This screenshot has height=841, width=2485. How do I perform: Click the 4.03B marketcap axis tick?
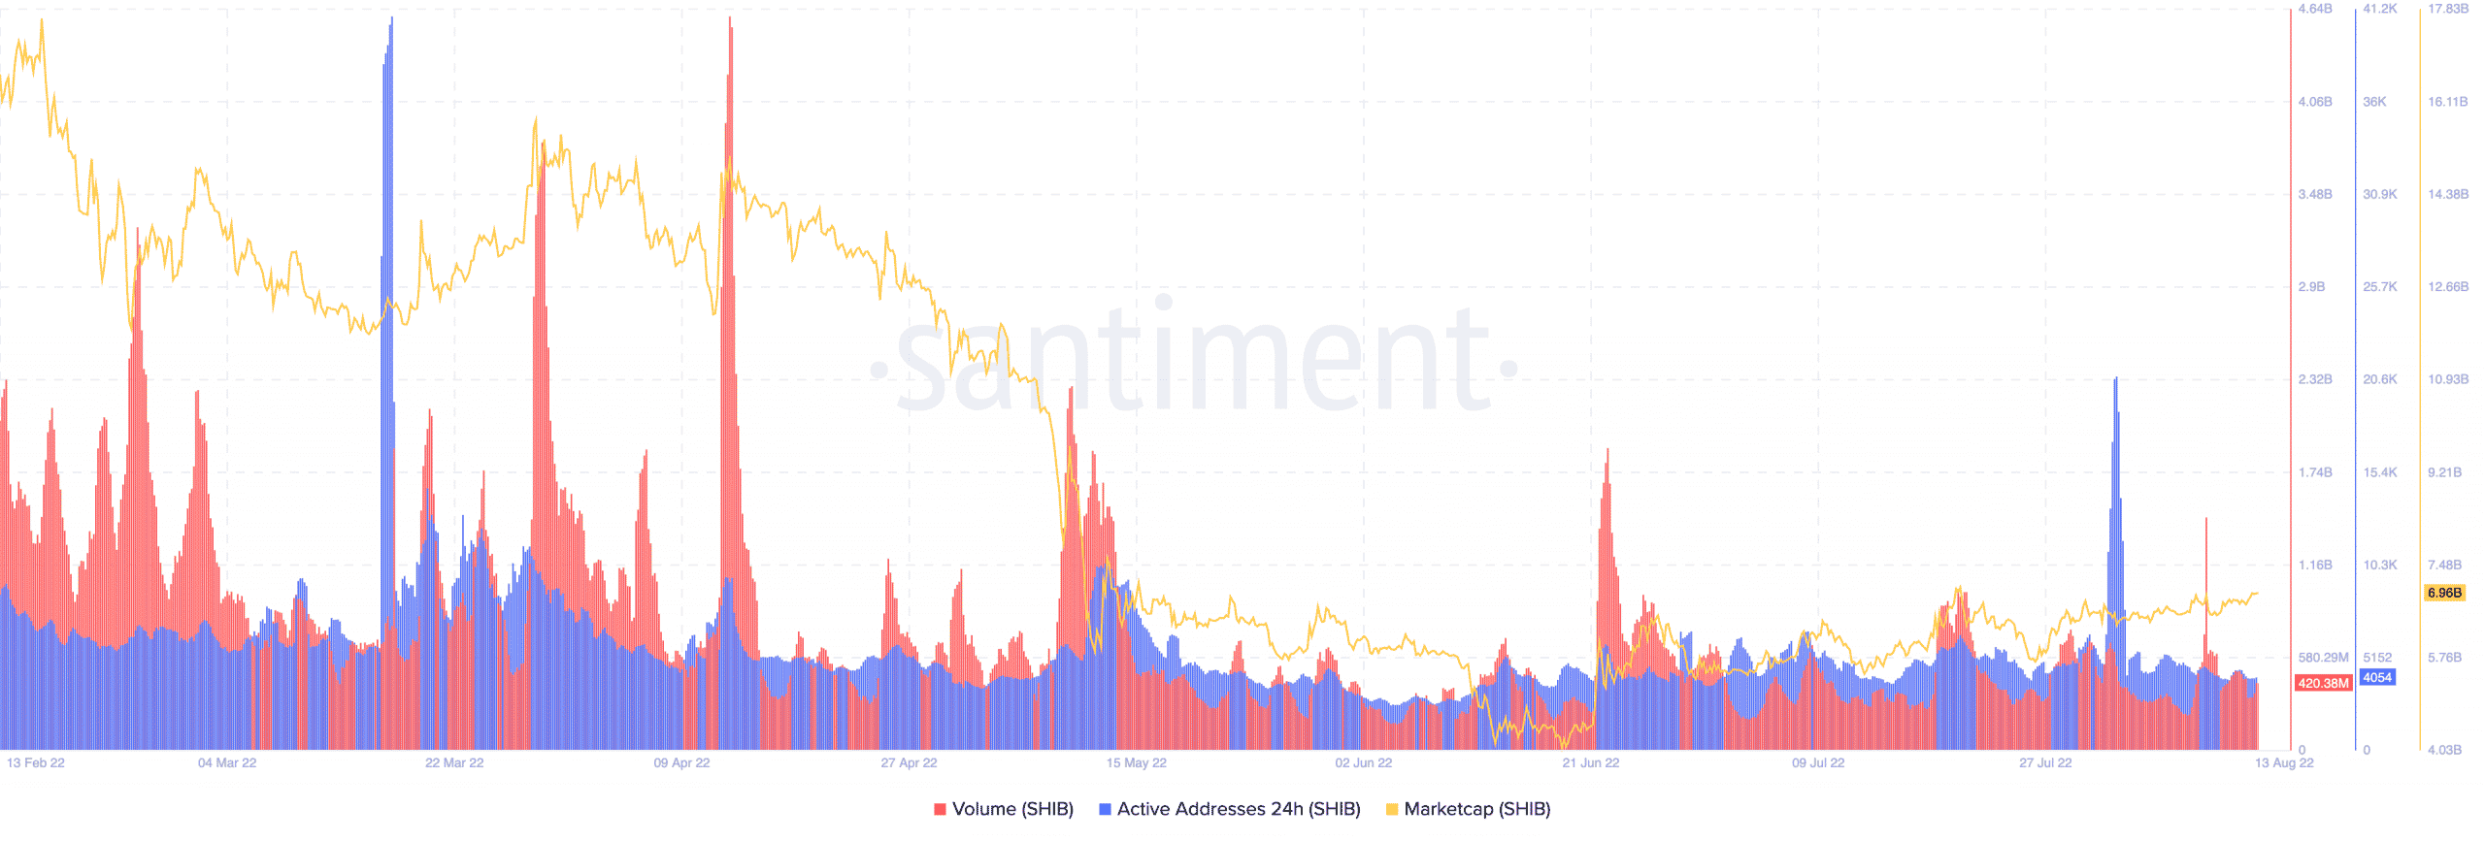[2445, 750]
